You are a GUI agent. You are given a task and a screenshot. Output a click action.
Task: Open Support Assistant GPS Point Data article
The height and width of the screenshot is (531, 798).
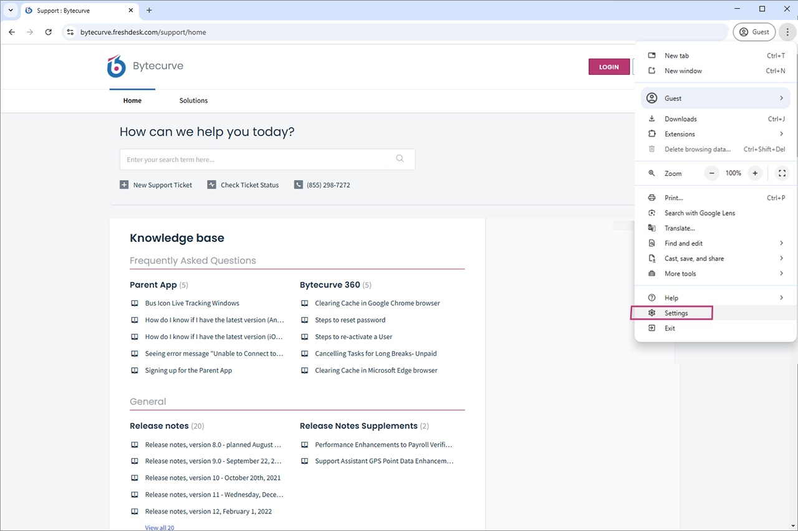(384, 461)
